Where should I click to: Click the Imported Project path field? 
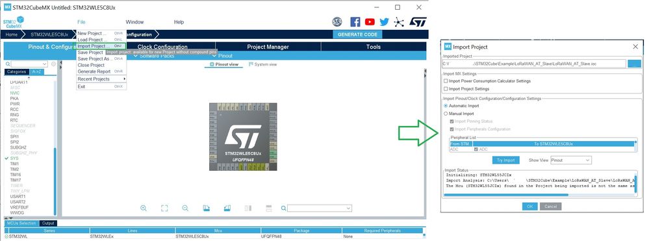[x=534, y=64]
